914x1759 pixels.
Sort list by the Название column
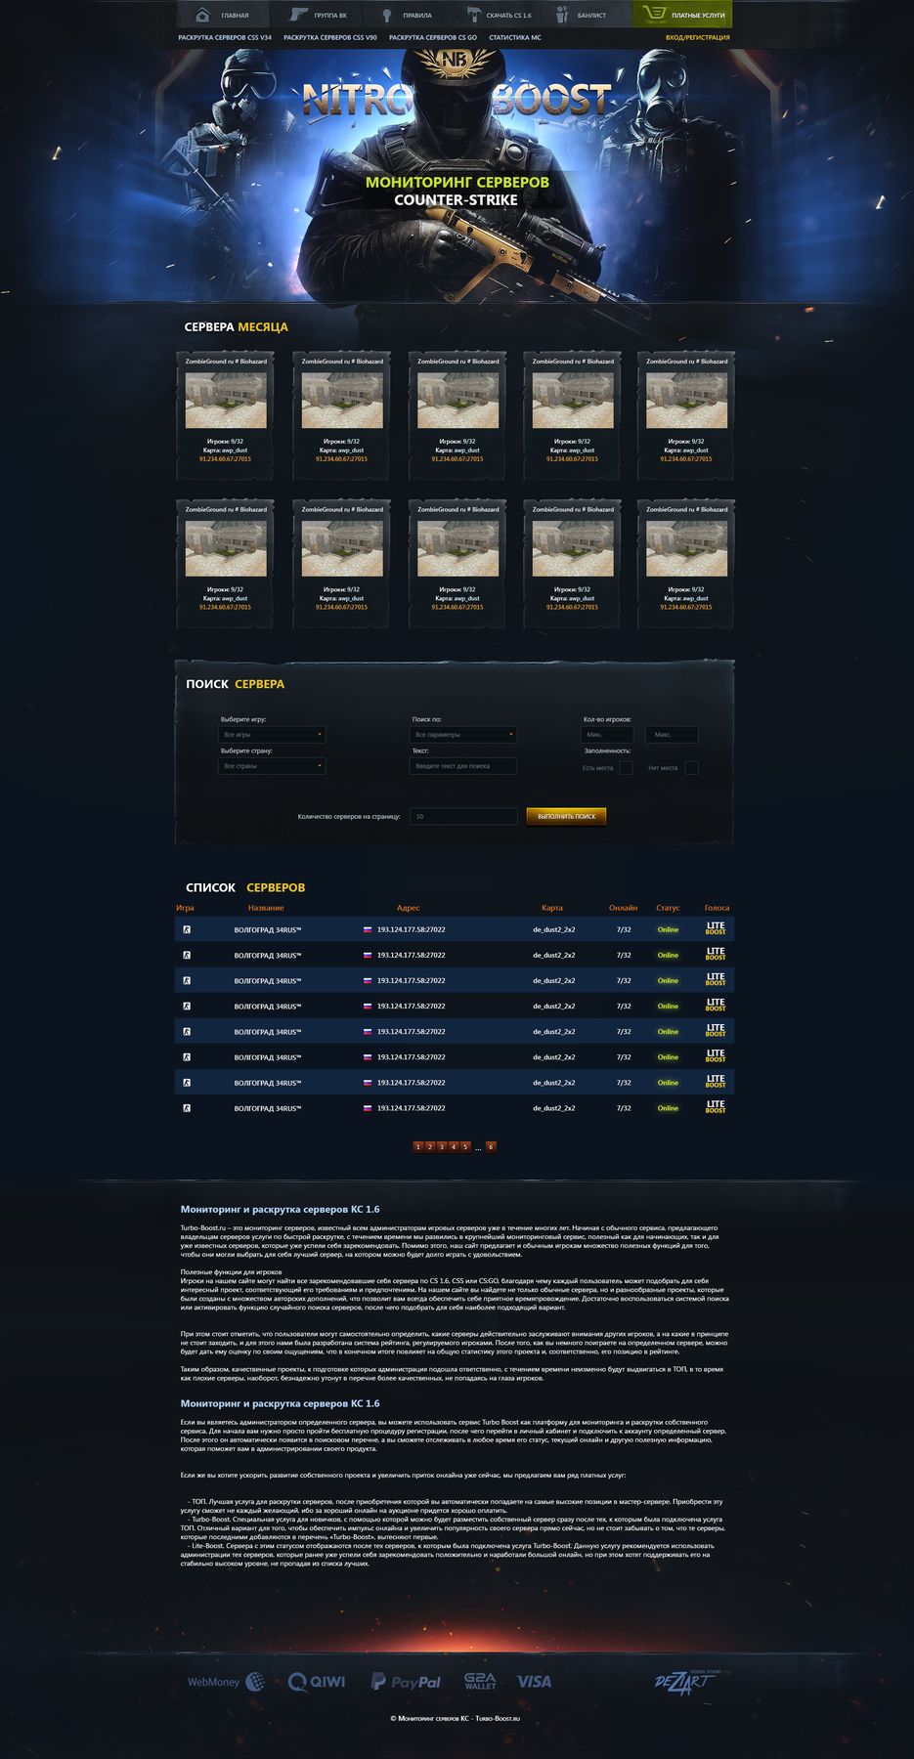(x=266, y=908)
